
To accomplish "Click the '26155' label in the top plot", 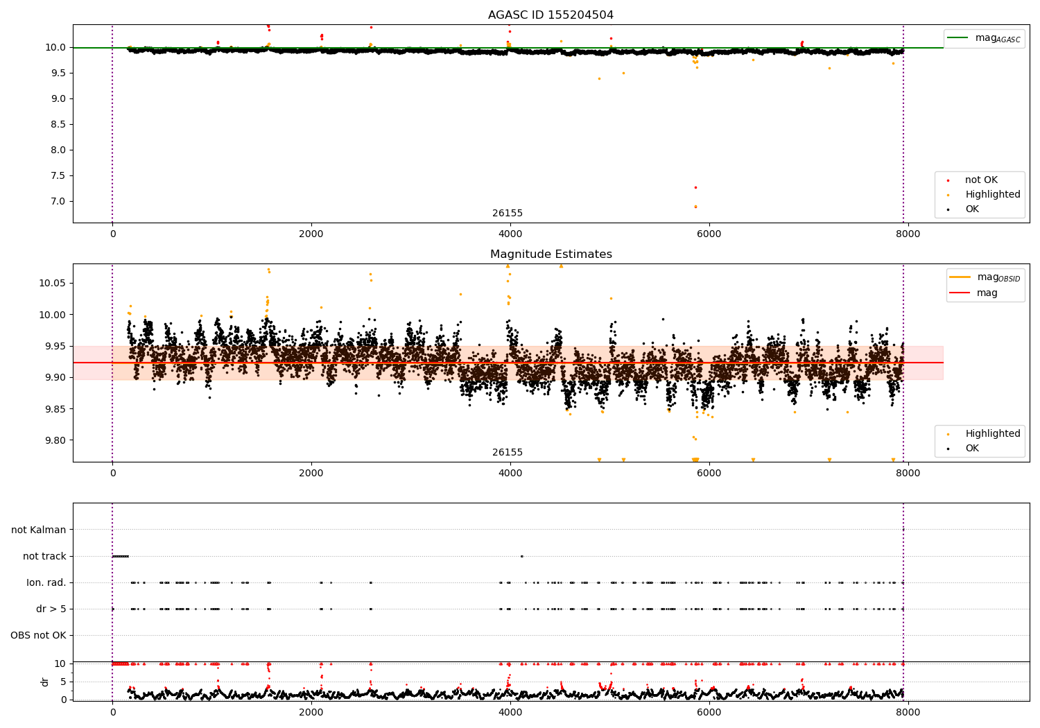I will tap(508, 214).
